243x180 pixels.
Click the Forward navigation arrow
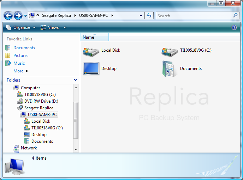pos(18,15)
